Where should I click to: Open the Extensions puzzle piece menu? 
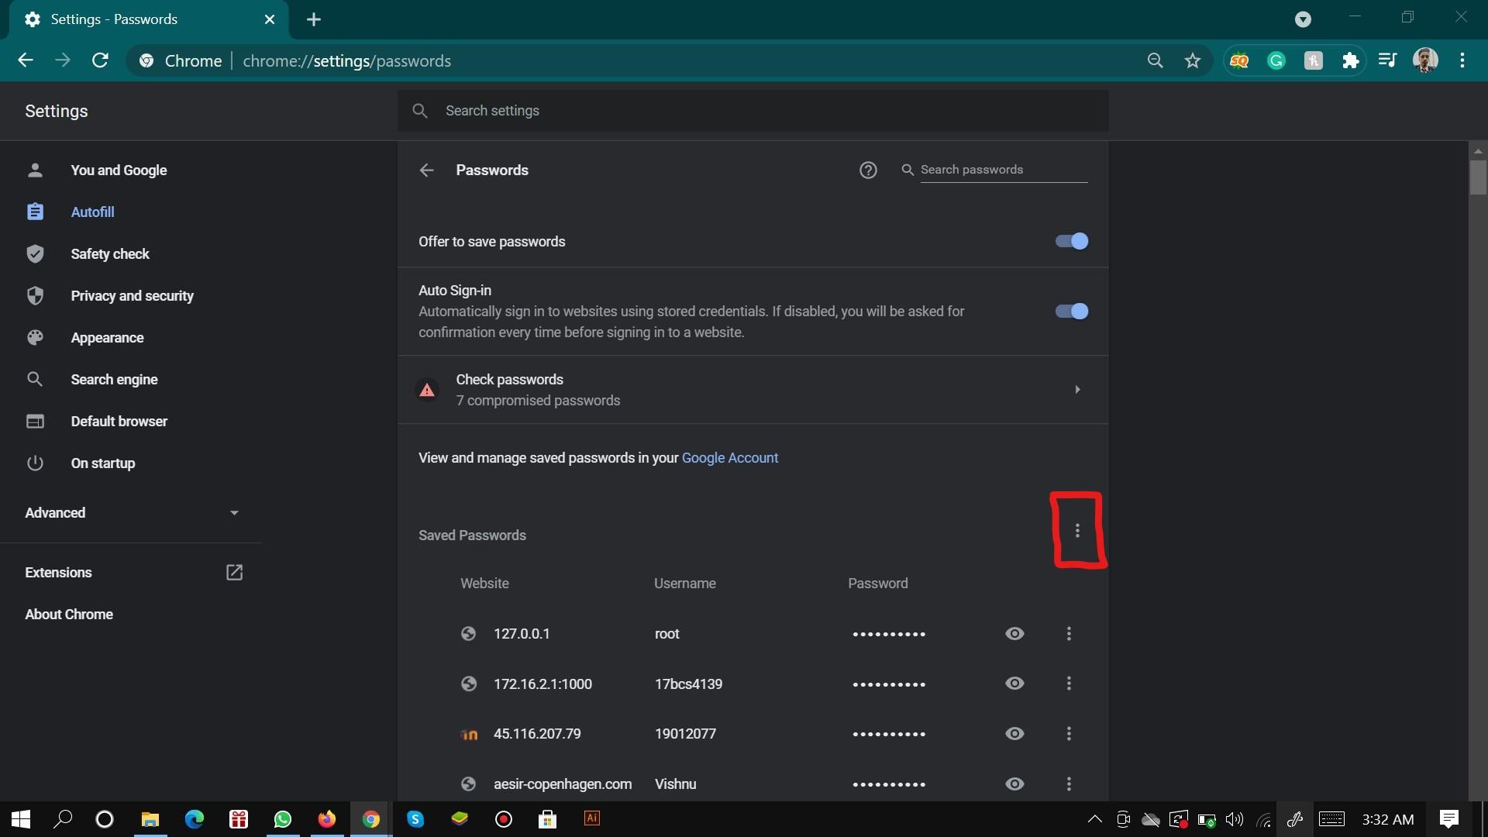click(1351, 60)
